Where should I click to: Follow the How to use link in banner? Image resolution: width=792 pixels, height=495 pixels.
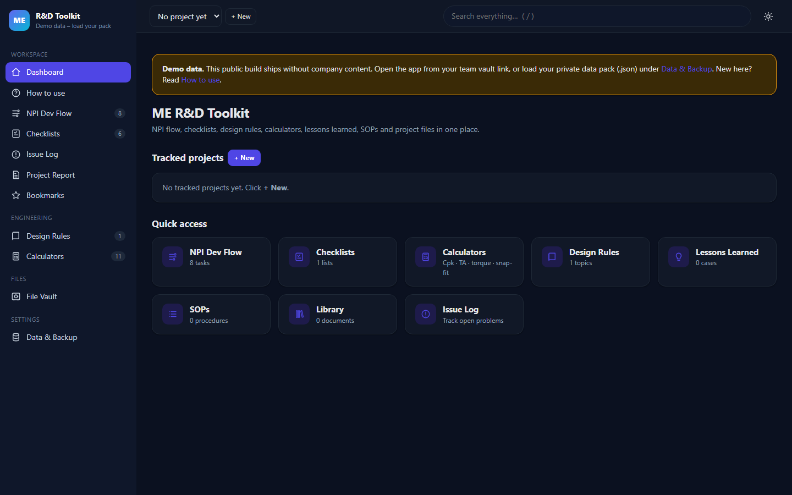point(200,80)
